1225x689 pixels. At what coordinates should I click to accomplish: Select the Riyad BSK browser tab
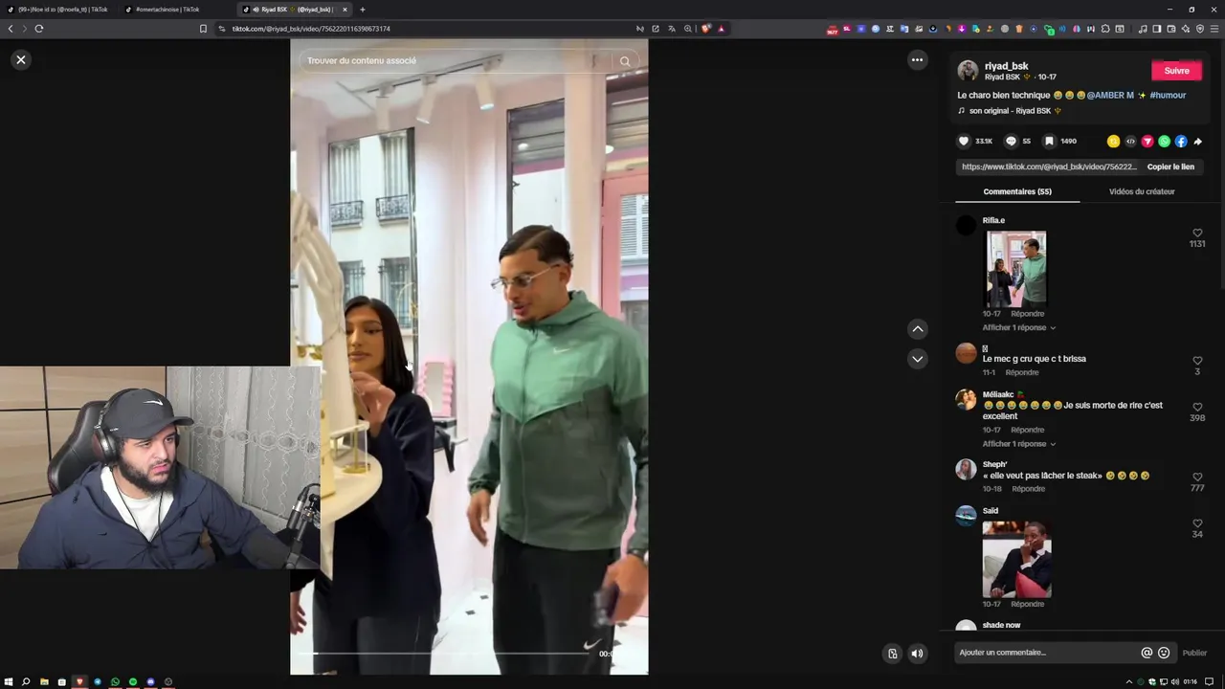pyautogui.click(x=295, y=10)
